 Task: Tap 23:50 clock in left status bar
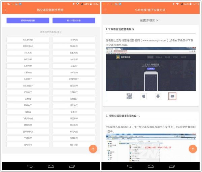coord(96,4)
